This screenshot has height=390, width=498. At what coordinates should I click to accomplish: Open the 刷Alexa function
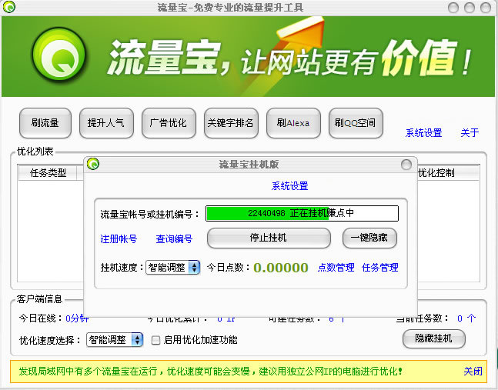[x=293, y=123]
